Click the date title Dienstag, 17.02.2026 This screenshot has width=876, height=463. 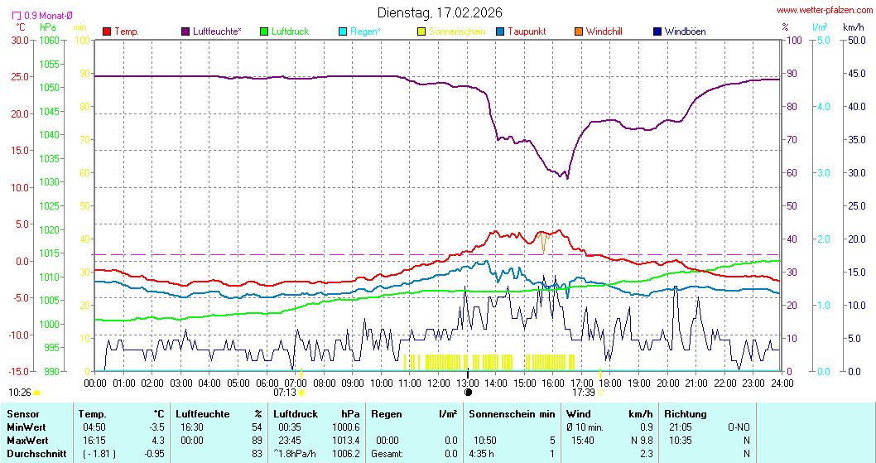tap(439, 12)
